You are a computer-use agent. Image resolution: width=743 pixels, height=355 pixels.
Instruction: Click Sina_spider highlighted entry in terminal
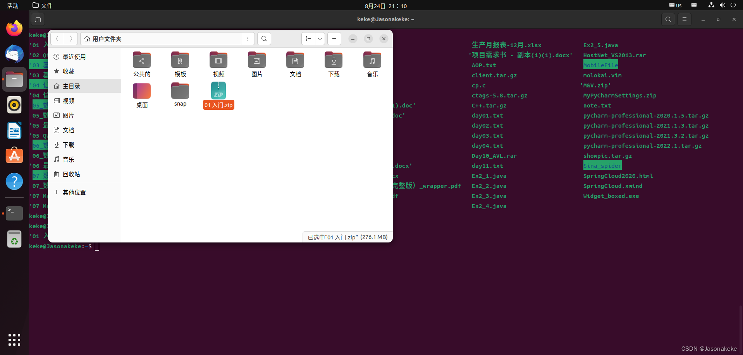pos(602,166)
